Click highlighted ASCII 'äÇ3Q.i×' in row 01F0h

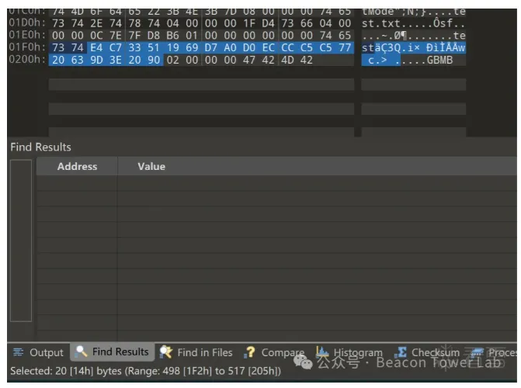398,48
